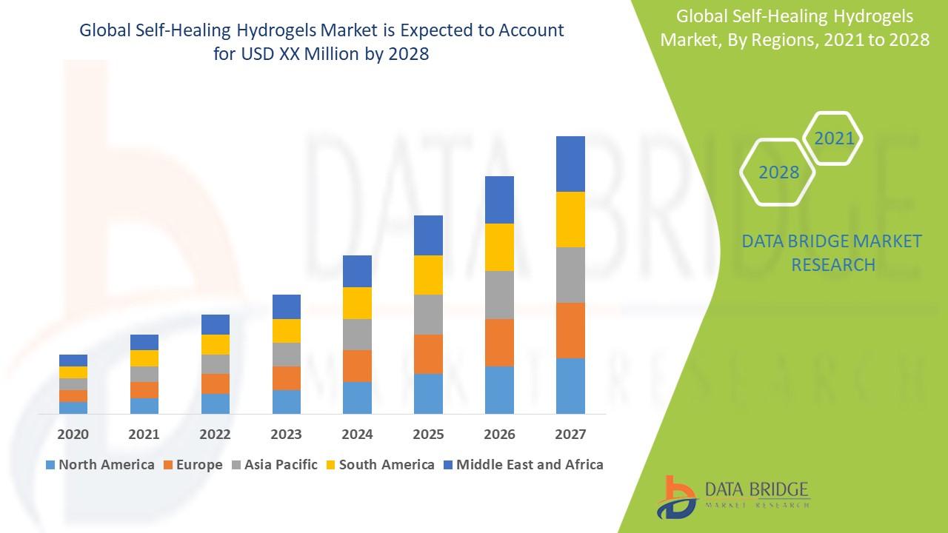Viewport: 948px width, 533px height.
Task: Click the 2027 bar's top dark blue segment
Action: [x=570, y=164]
